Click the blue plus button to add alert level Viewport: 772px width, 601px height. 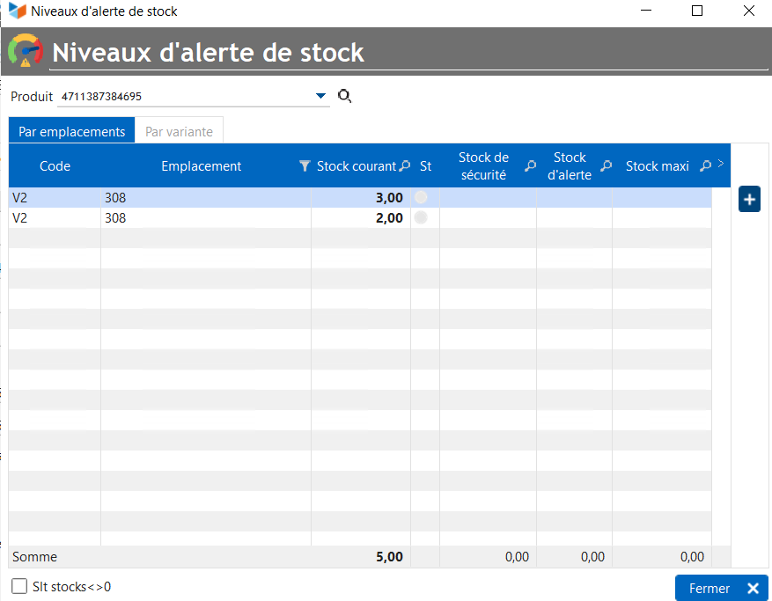pos(749,199)
